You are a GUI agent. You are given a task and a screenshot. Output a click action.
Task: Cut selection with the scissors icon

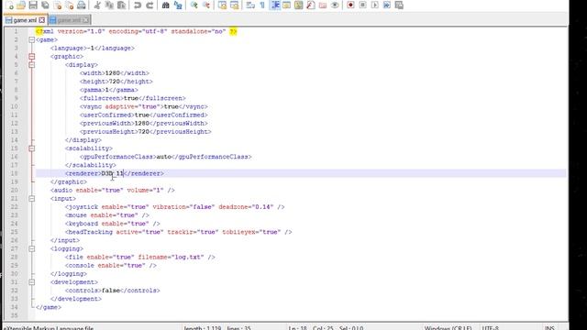point(97,5)
